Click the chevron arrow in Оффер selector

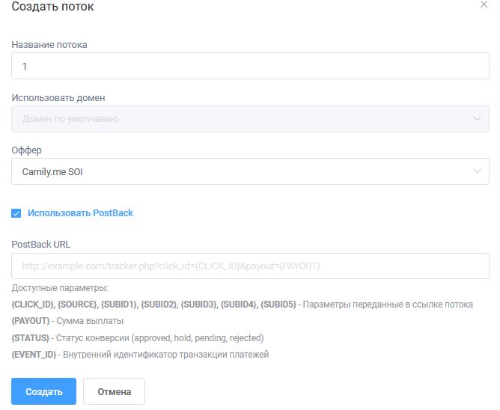[x=478, y=171]
